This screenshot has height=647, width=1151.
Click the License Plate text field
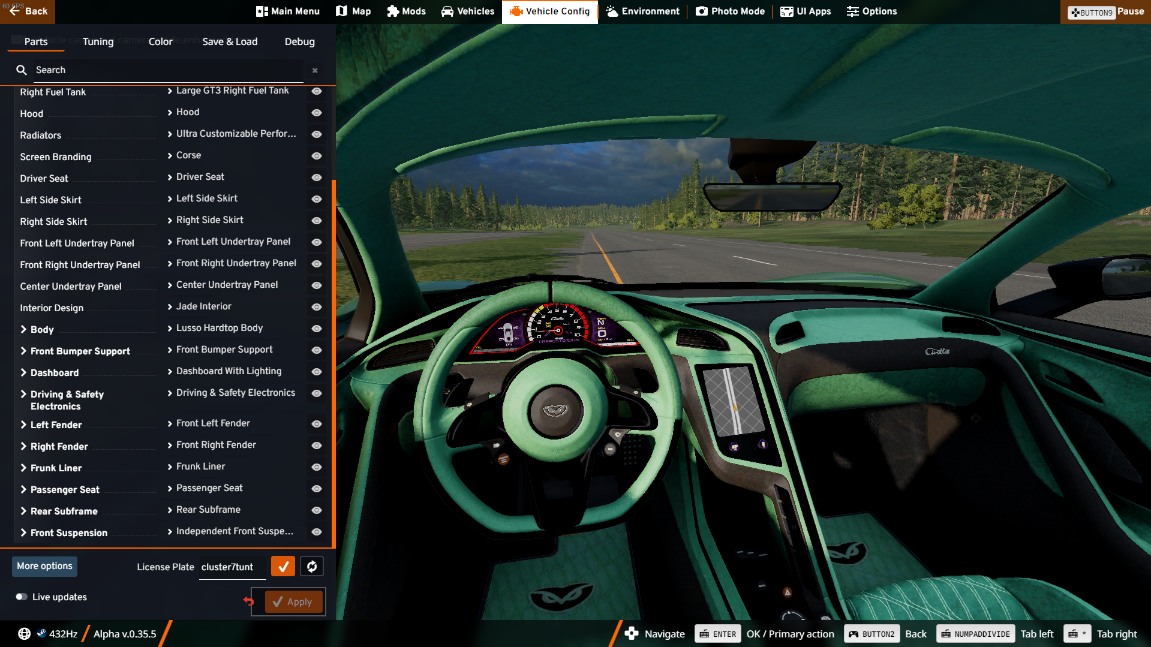(233, 567)
